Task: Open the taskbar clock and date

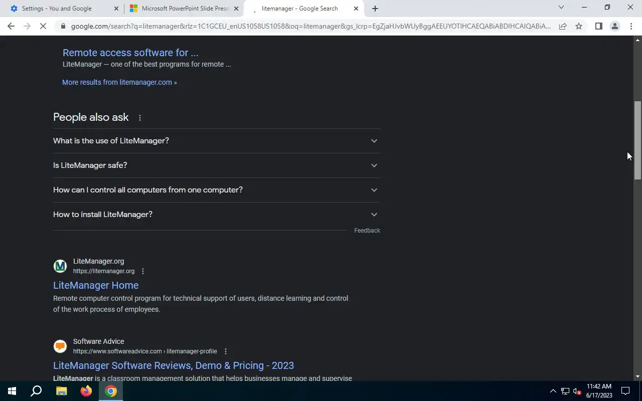Action: pyautogui.click(x=599, y=391)
